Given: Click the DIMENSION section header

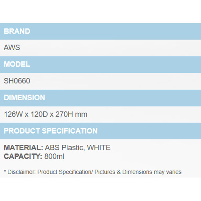Looking at the screenshot, I should tap(24, 97).
